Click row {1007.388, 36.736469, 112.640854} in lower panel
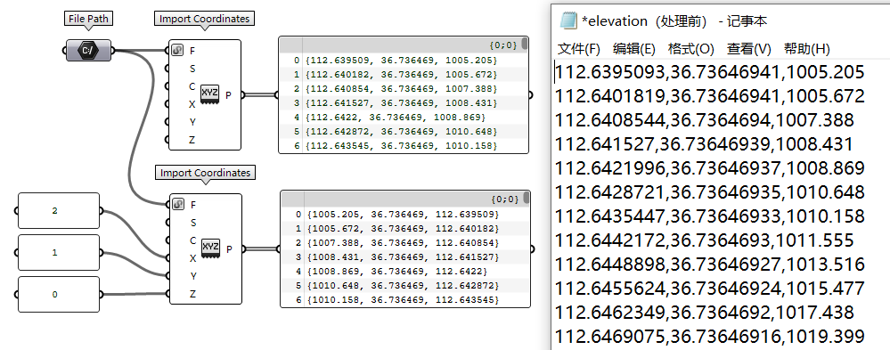The height and width of the screenshot is (350, 890). (402, 243)
